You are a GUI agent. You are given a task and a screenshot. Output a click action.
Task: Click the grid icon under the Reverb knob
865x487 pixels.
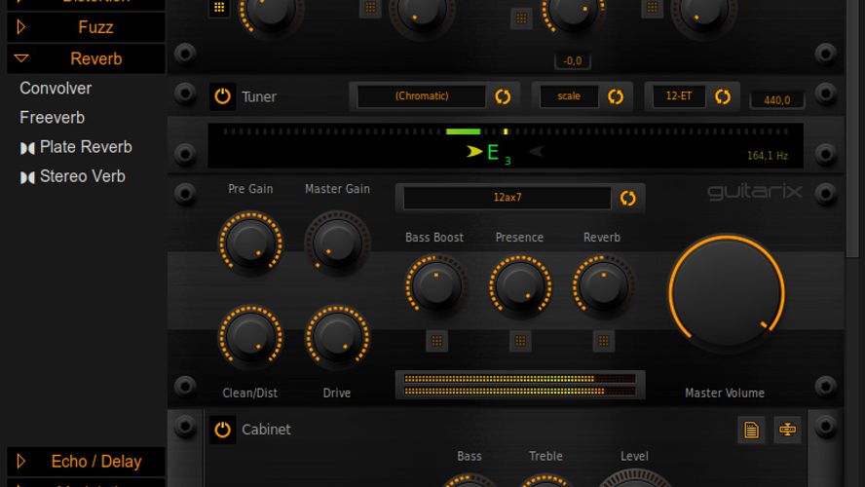point(604,341)
